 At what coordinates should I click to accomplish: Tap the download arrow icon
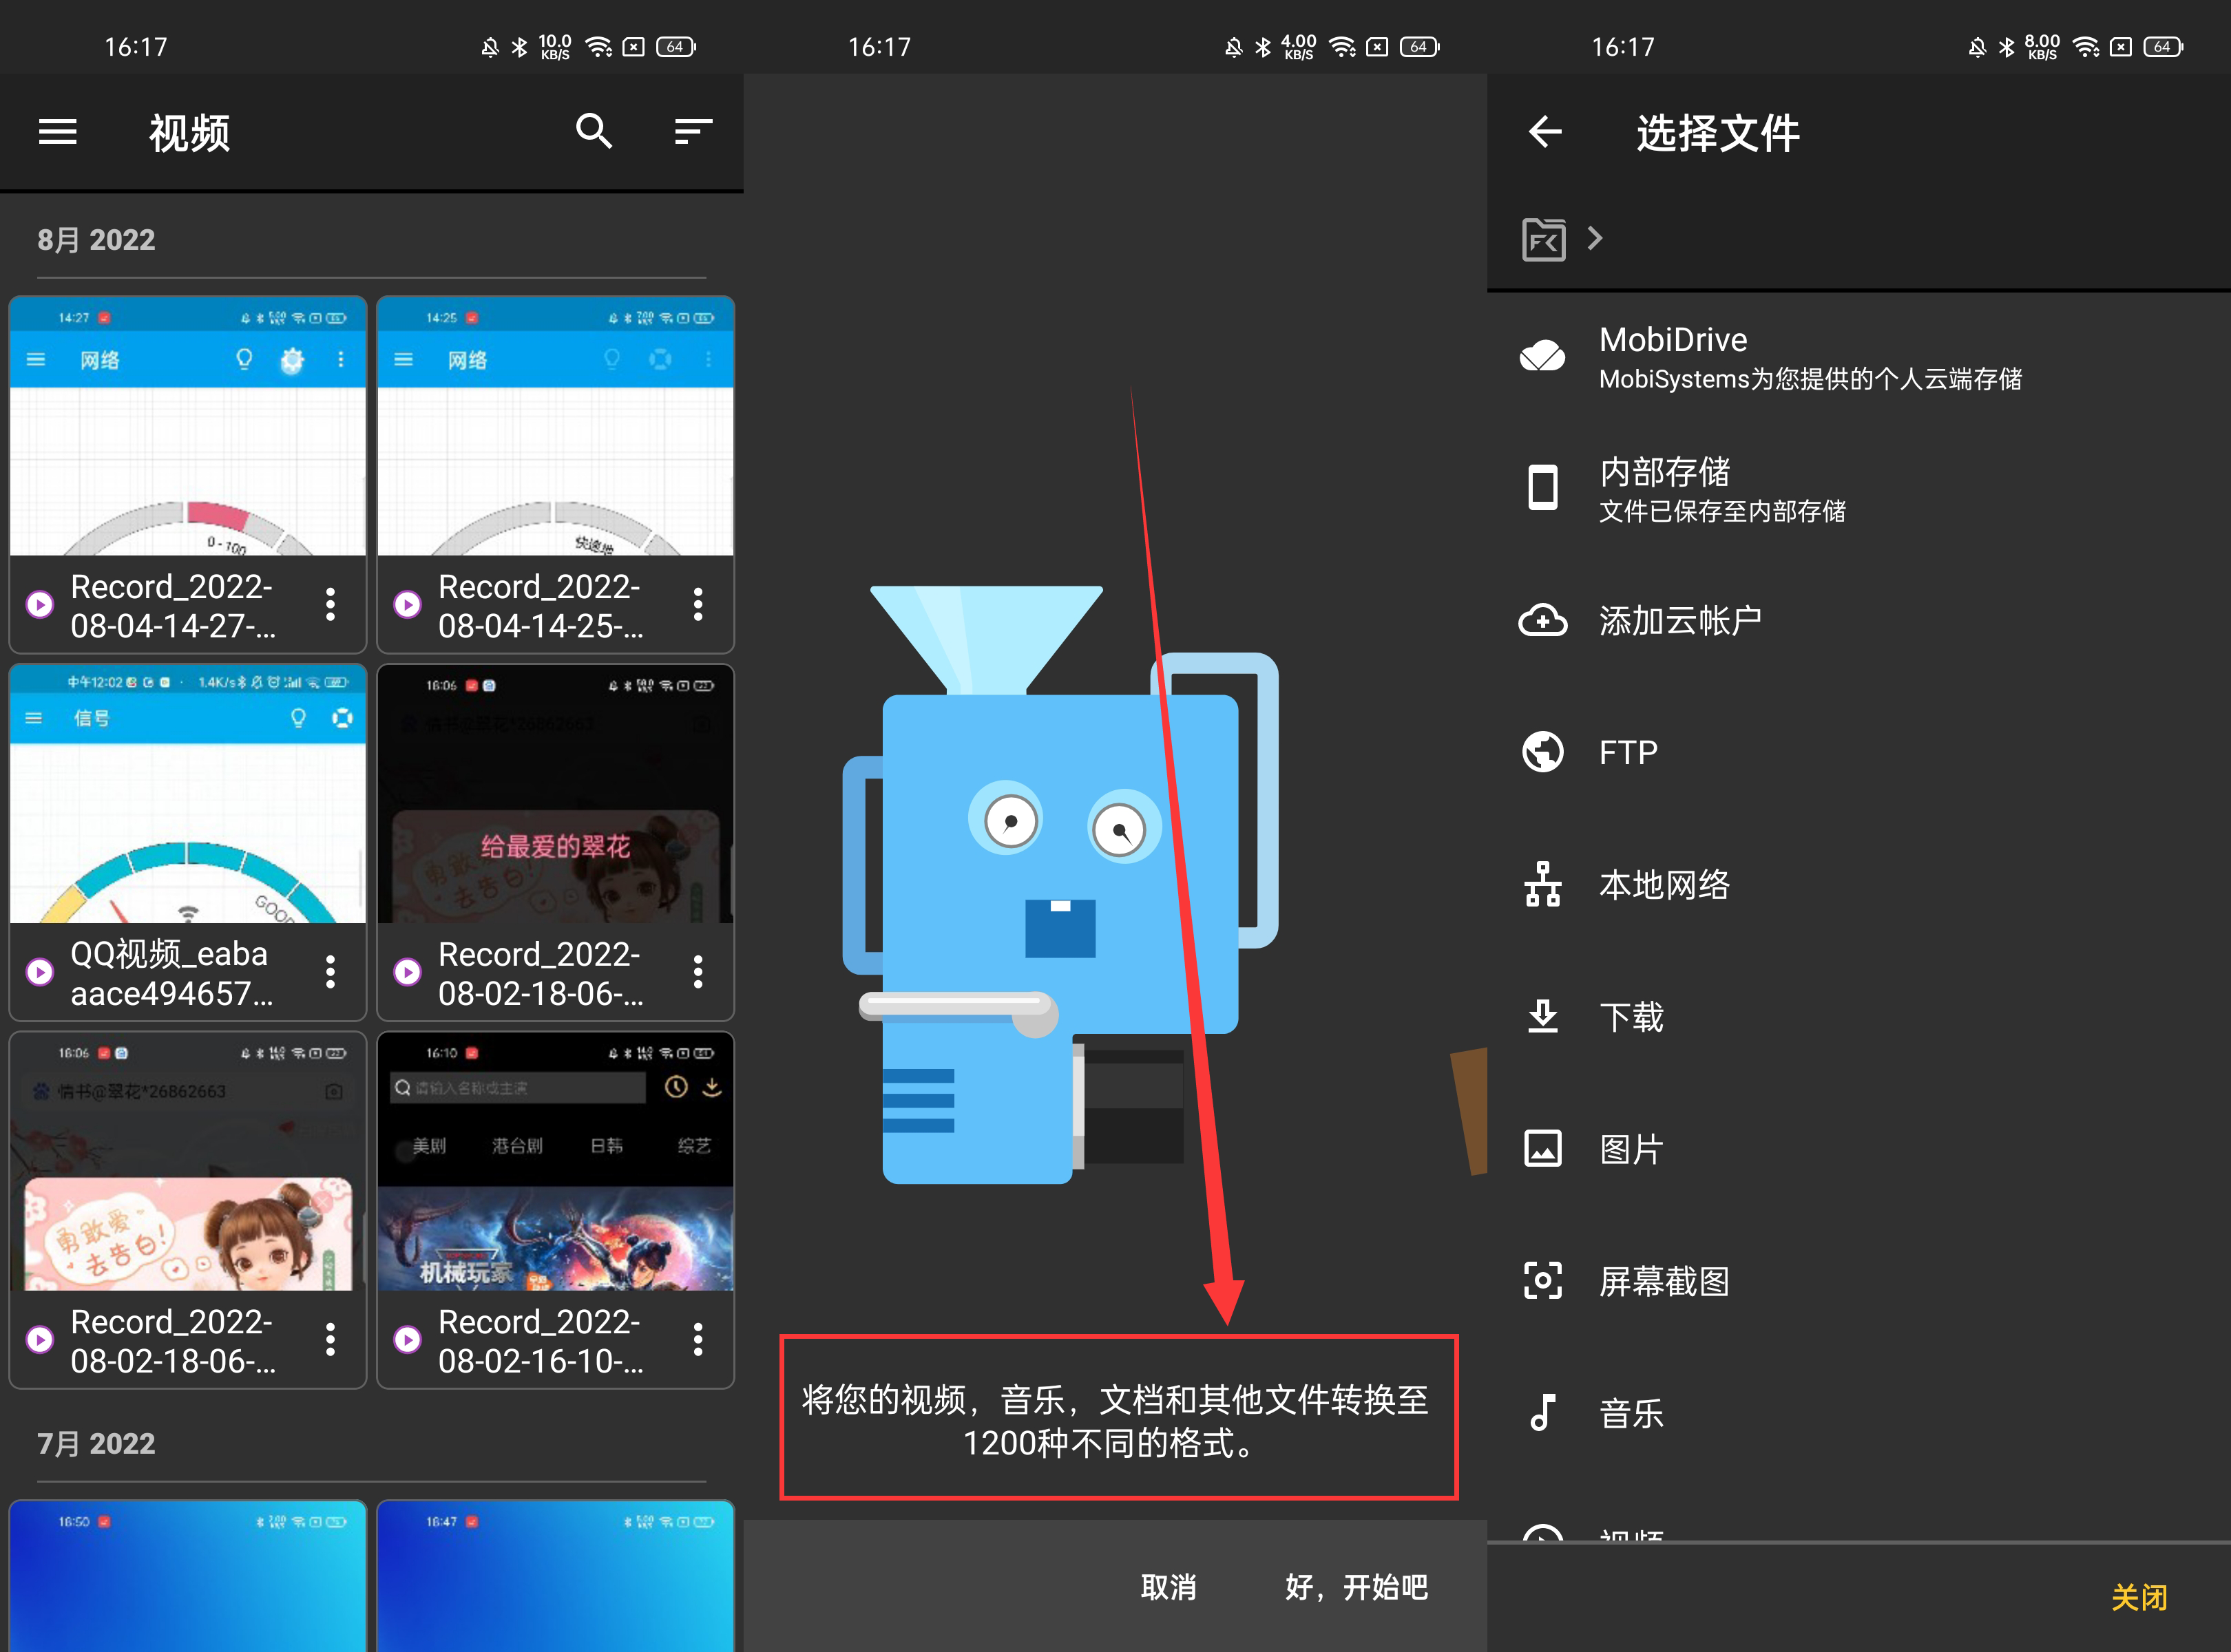point(1542,1016)
